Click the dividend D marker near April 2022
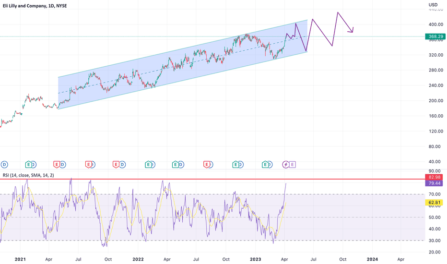The height and width of the screenshot is (264, 447). [181, 164]
